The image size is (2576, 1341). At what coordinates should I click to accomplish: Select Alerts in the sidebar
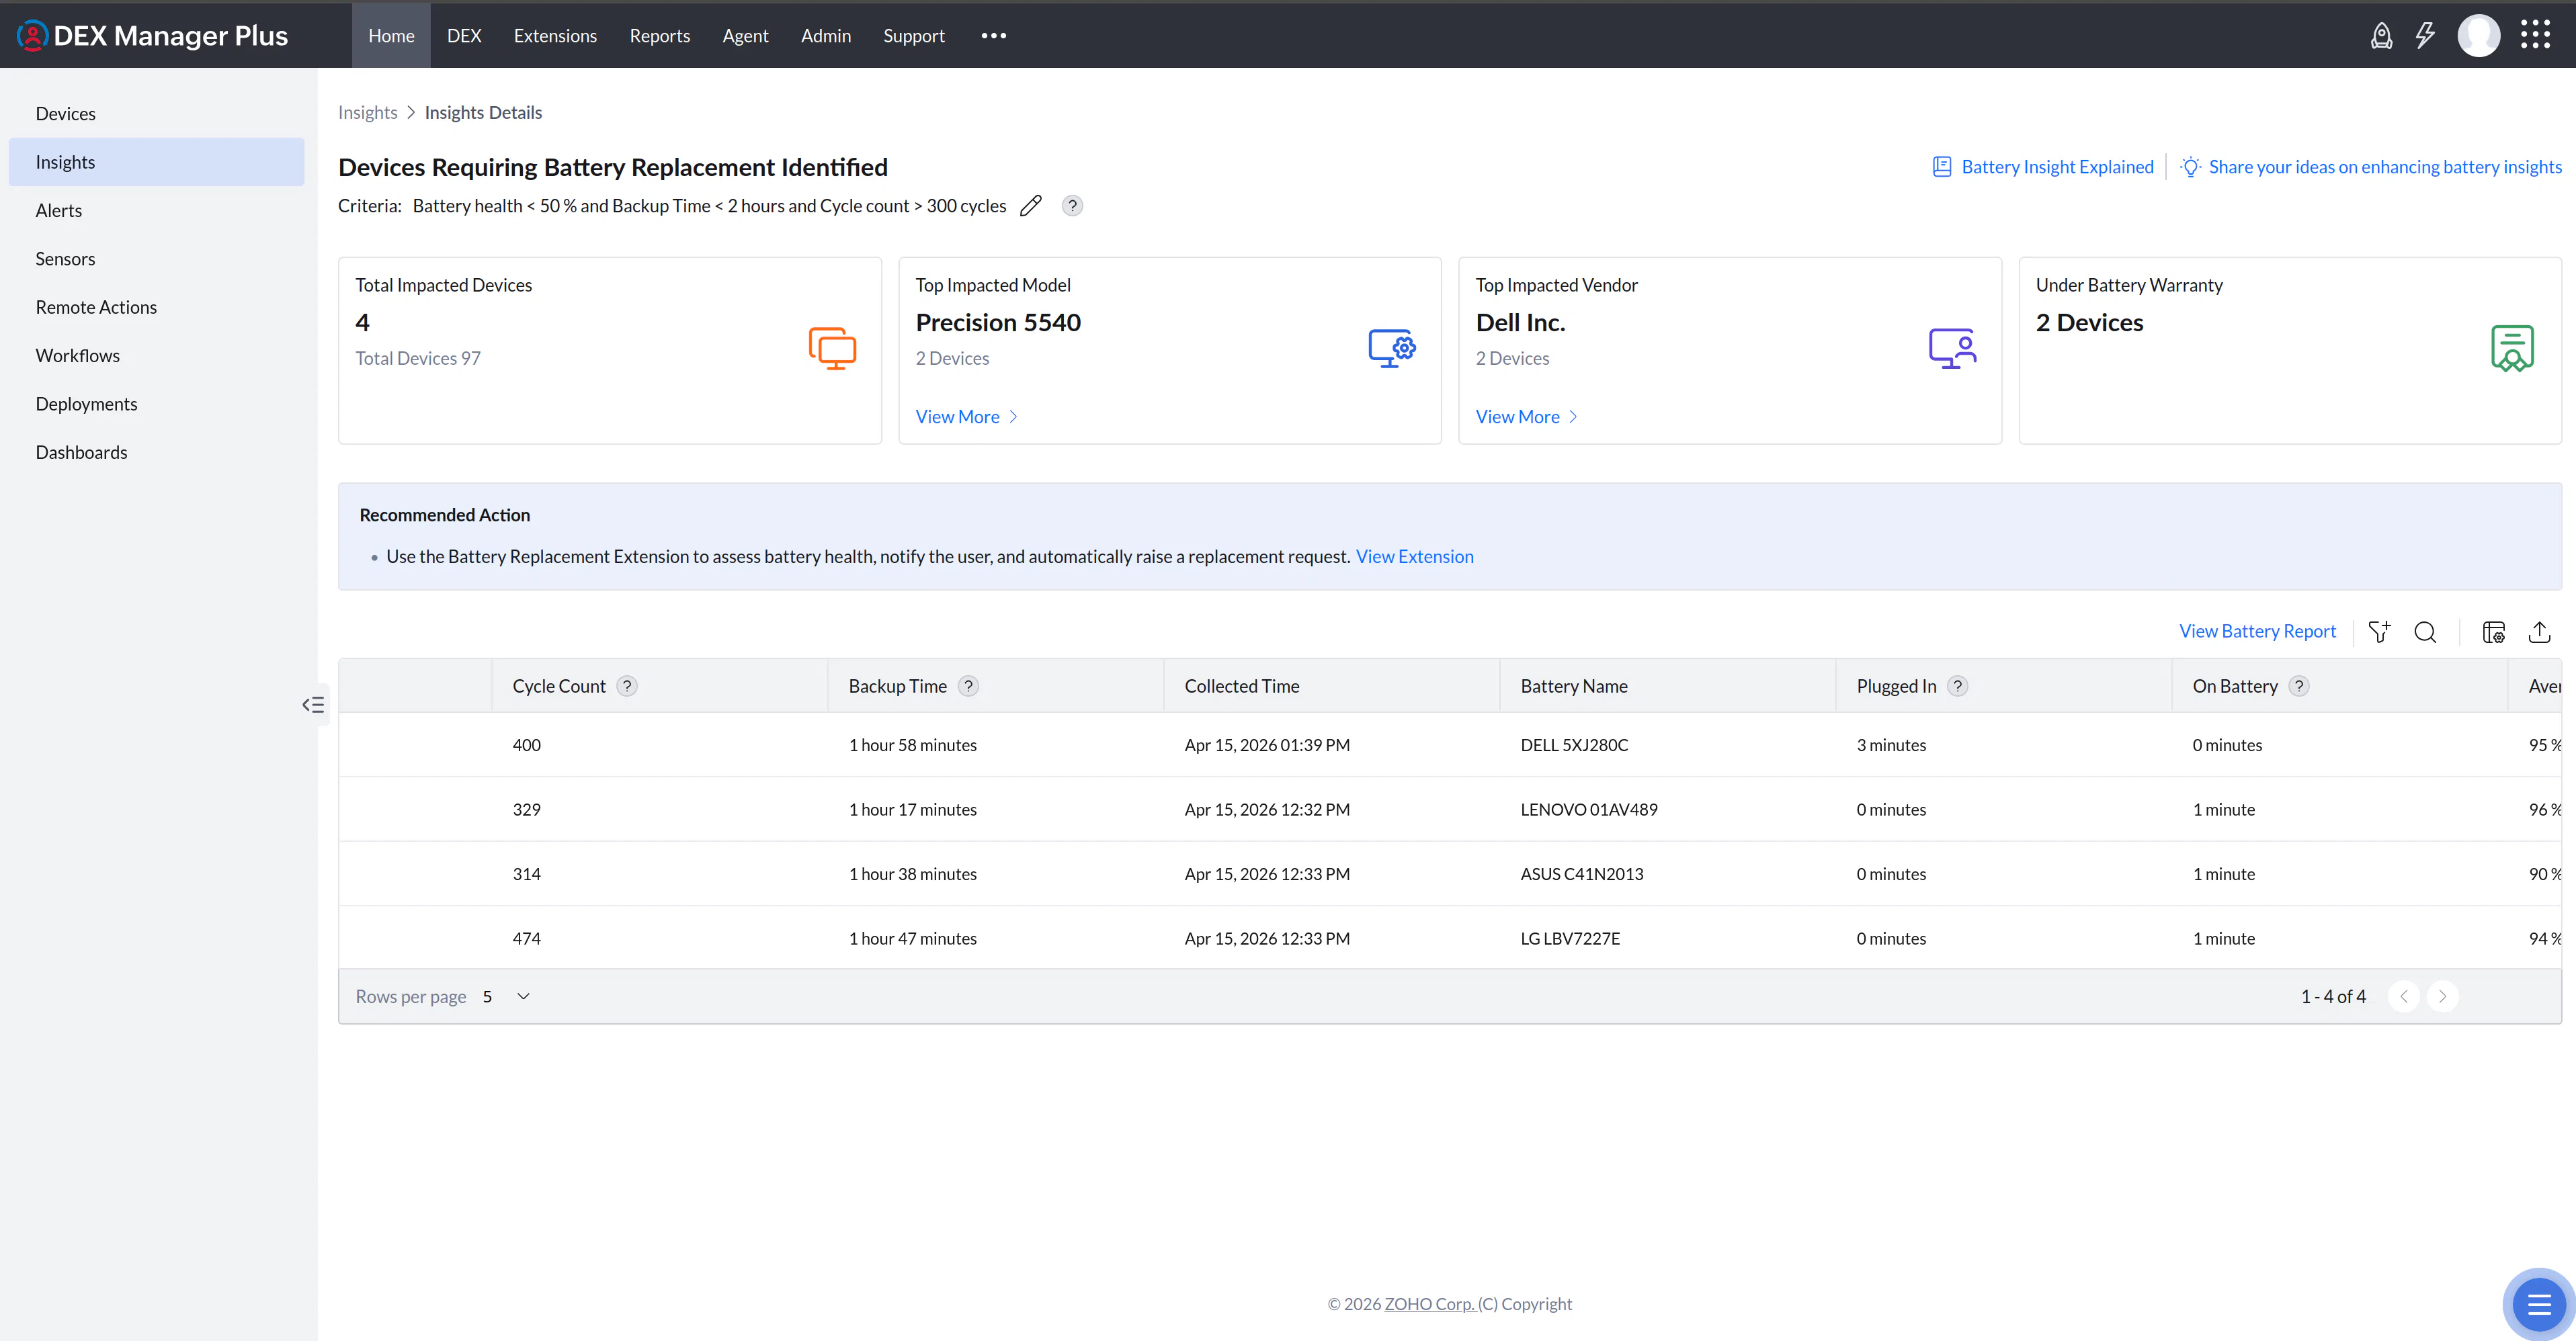pyautogui.click(x=157, y=210)
